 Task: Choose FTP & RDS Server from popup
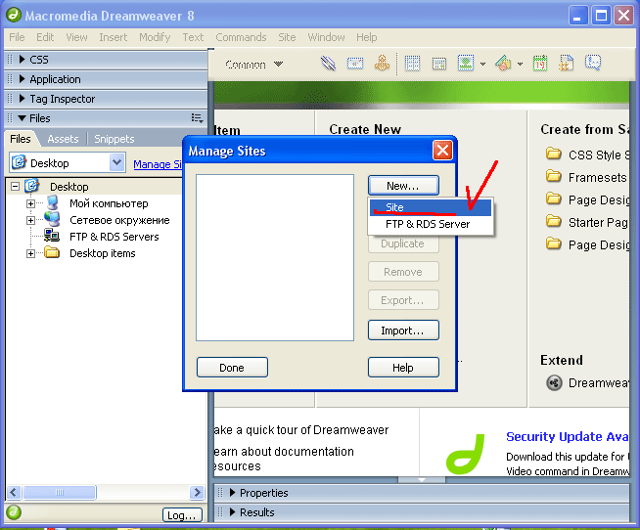point(430,224)
